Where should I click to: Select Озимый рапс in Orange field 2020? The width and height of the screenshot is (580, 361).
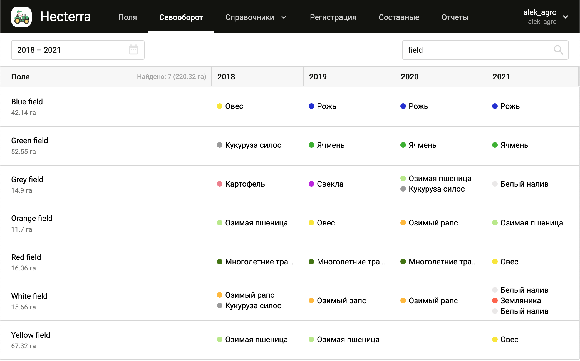433,223
